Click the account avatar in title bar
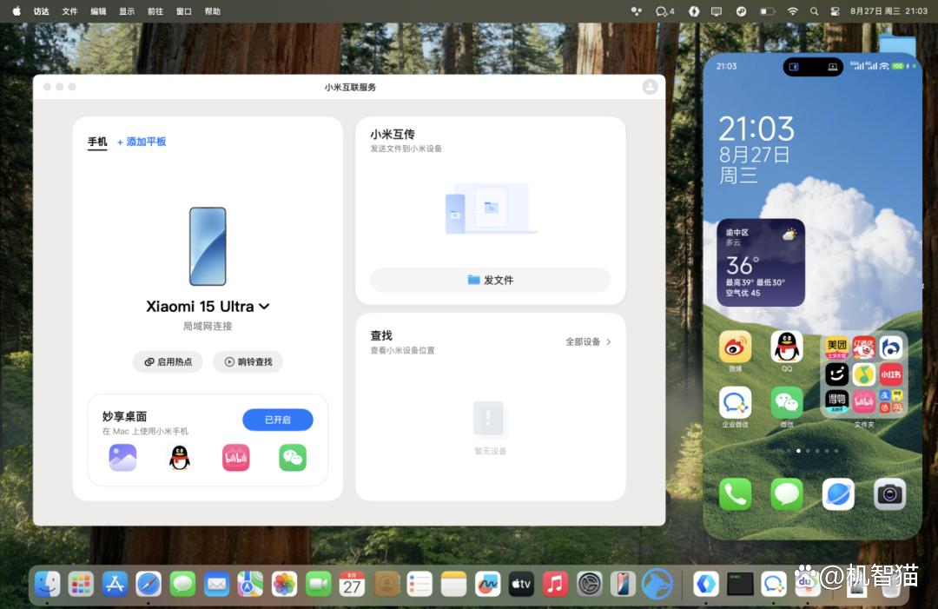938x609 pixels. tap(650, 88)
